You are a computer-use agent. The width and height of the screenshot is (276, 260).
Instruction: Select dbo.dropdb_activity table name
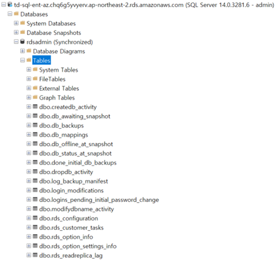pyautogui.click(x=66, y=172)
